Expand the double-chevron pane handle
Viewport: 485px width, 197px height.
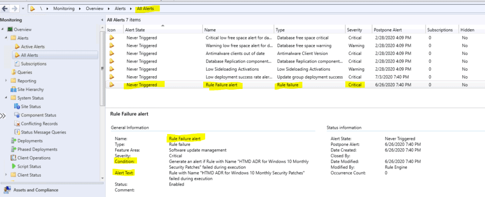pyautogui.click(x=3, y=116)
